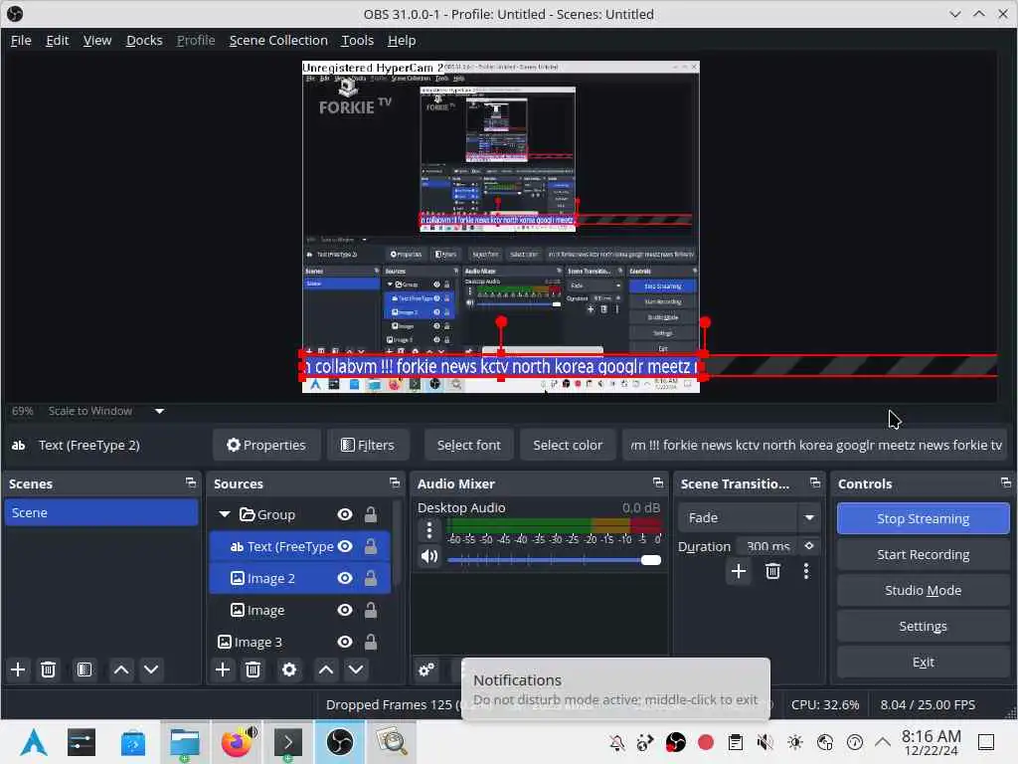Open Firefox from the taskbar
The image size is (1018, 764).
click(237, 742)
